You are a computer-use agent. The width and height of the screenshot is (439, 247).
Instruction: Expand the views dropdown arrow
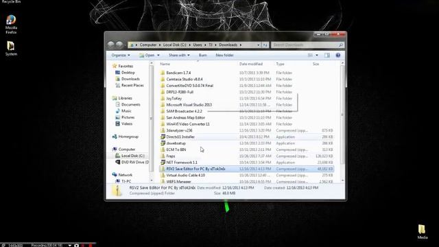tap(317, 55)
